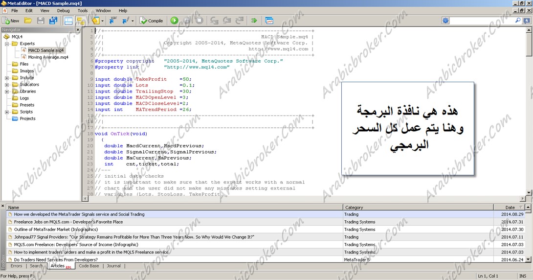The height and width of the screenshot is (280, 533).
Task: Open the File menu
Action: [15, 11]
